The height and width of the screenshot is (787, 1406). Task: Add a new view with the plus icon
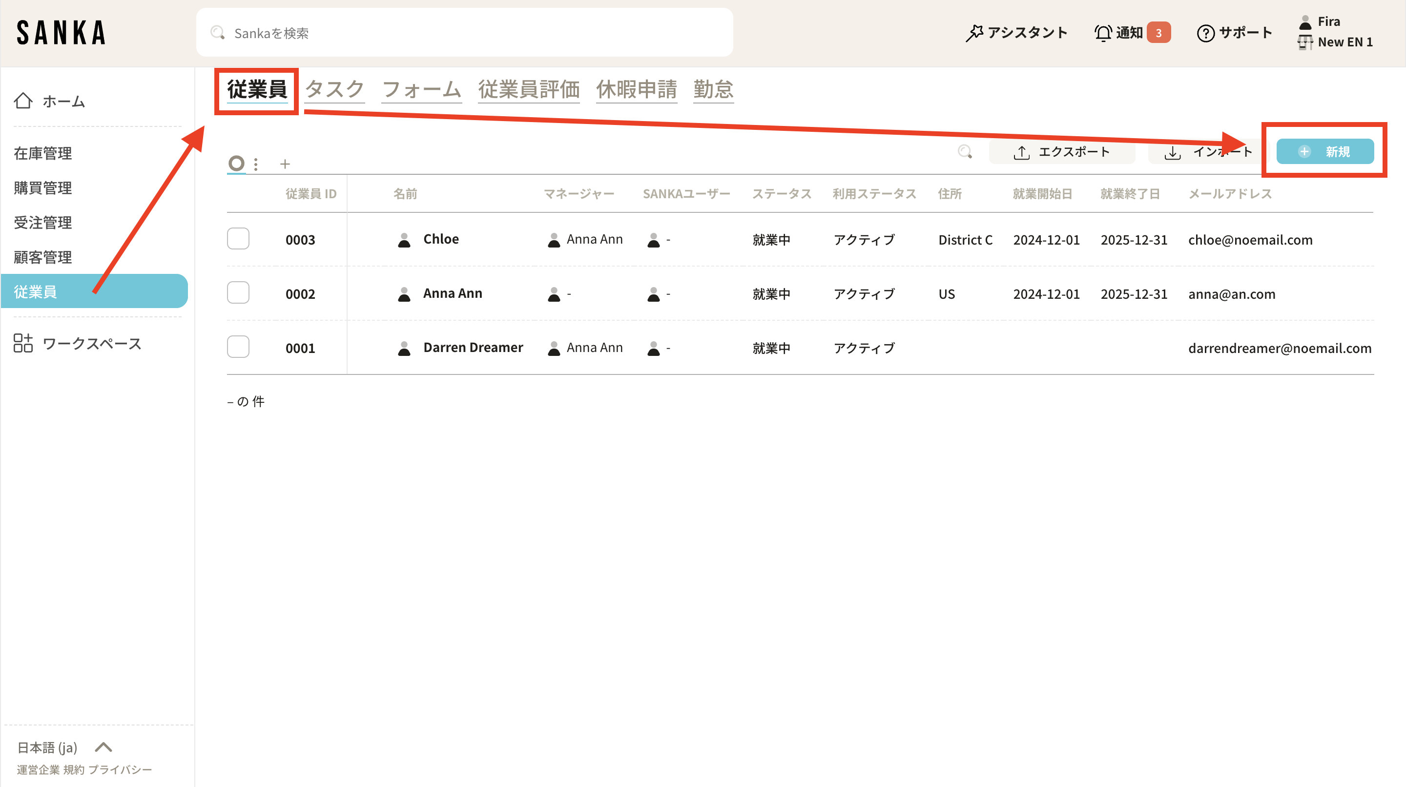(285, 164)
